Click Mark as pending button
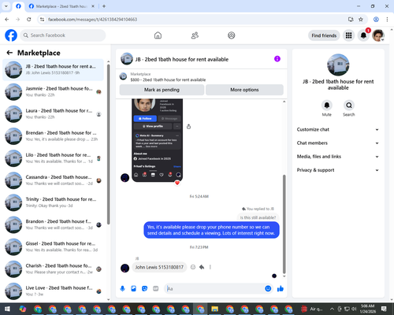The image size is (394, 315). point(162,90)
